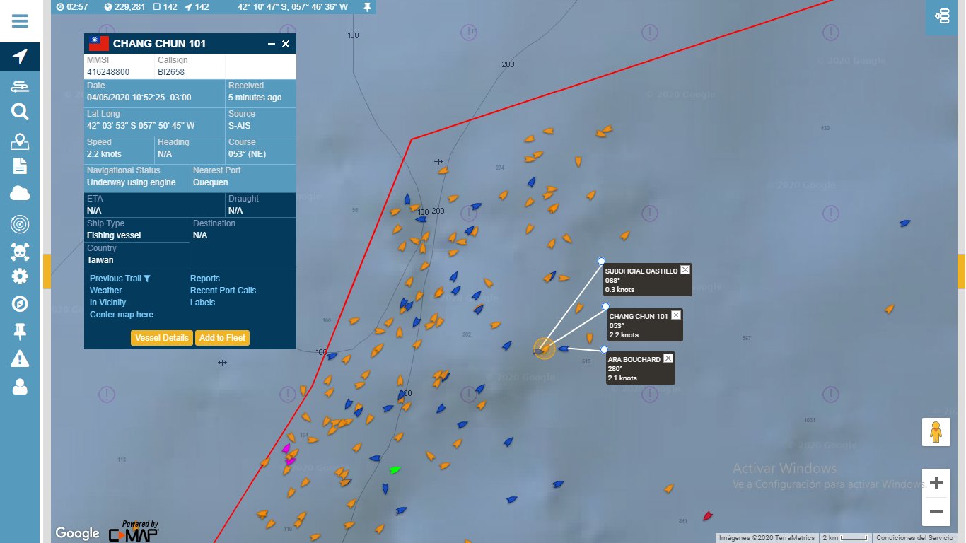966x543 pixels.
Task: Close the SUBOFICIAL CASTILLO label
Action: (685, 270)
